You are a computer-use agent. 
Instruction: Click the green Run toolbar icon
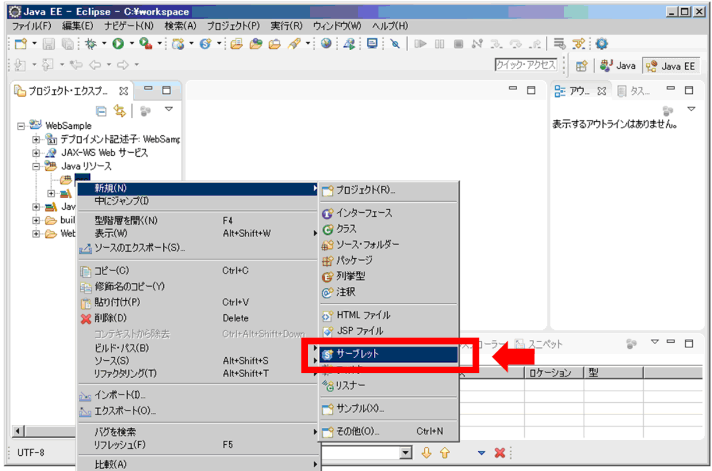[x=118, y=44]
